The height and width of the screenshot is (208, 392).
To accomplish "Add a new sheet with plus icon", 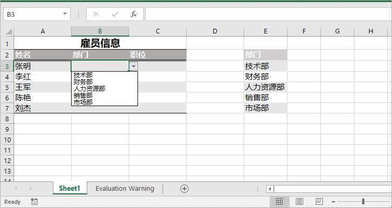I will 185,189.
